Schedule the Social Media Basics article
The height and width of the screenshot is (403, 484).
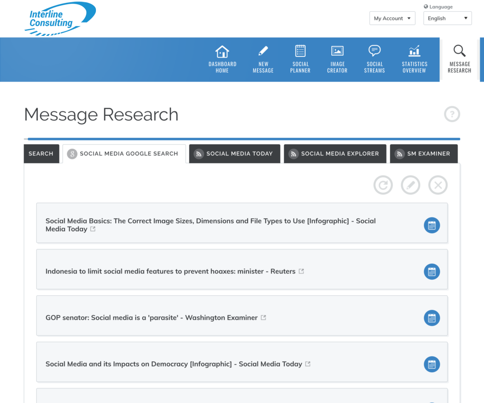click(432, 225)
